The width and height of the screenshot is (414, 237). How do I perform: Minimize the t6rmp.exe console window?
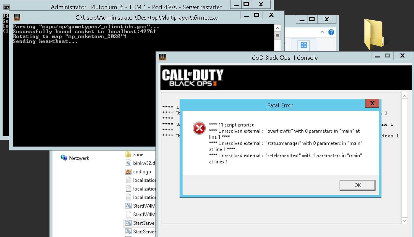(246, 15)
